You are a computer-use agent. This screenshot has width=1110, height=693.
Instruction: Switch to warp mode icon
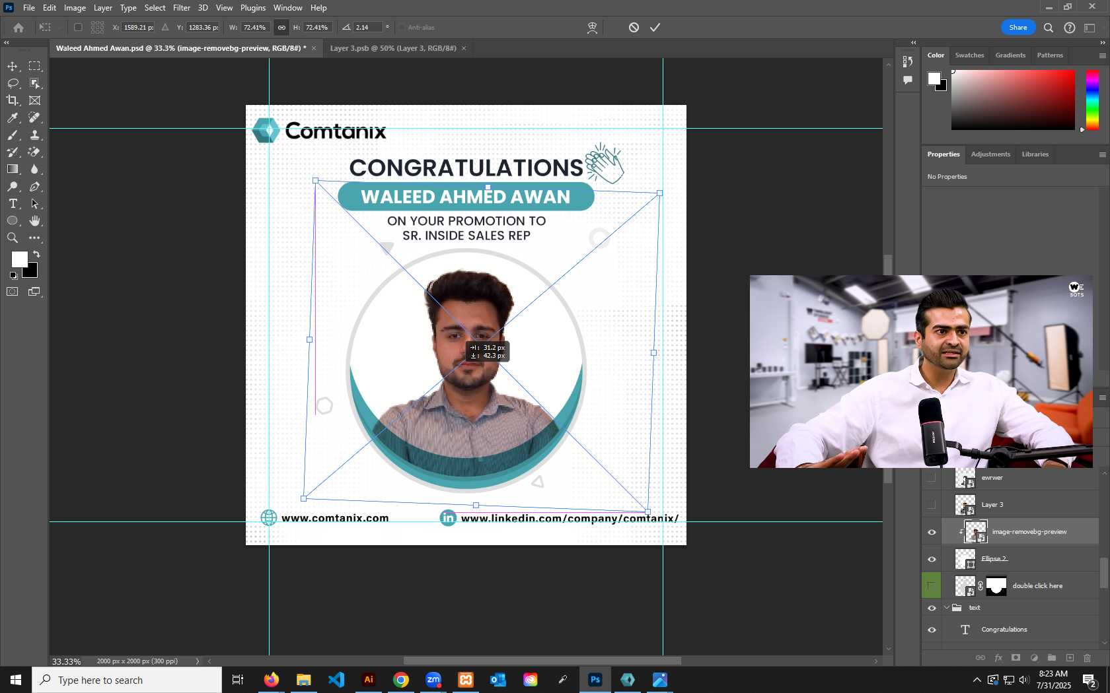[592, 27]
